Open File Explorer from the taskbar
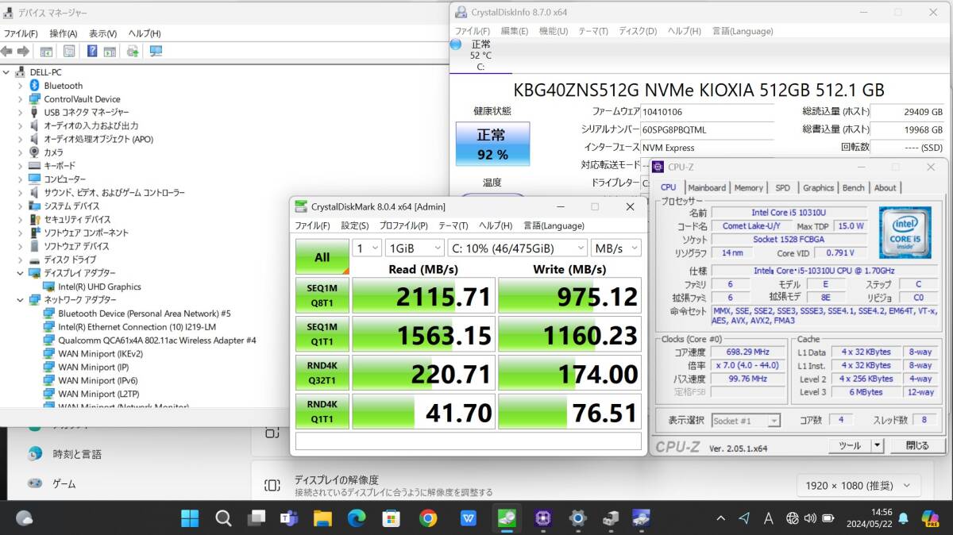Viewport: 953px width, 535px height. pos(322,518)
